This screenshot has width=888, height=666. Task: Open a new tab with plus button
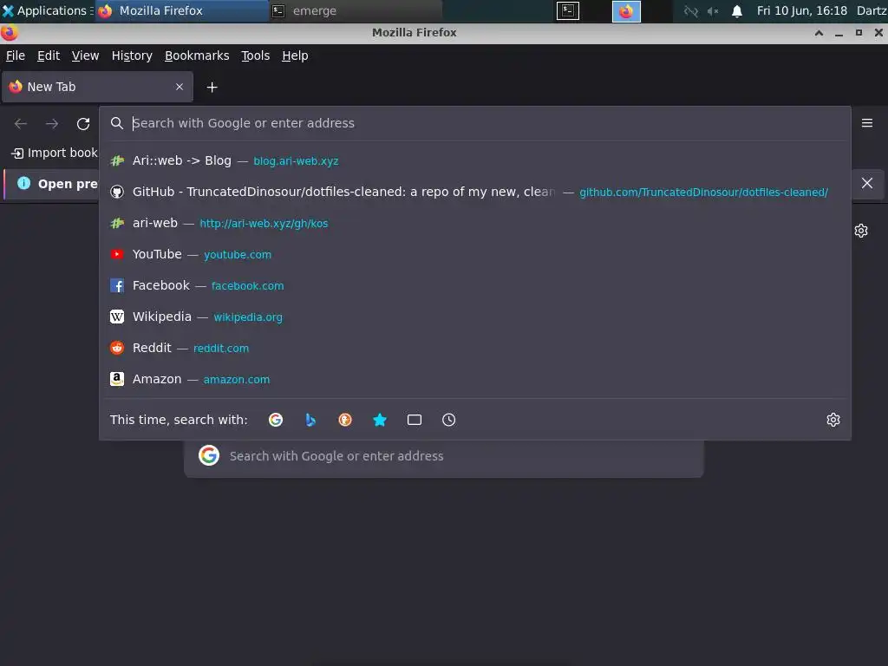tap(212, 88)
